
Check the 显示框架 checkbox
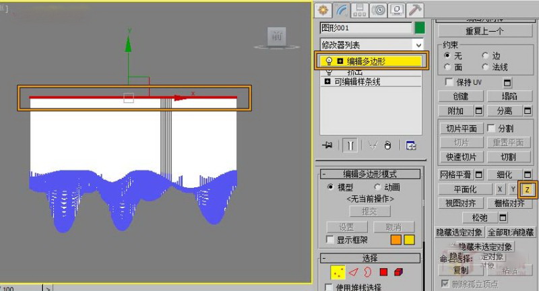click(330, 240)
